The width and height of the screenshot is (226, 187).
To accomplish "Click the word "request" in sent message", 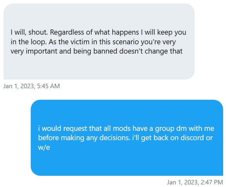I will (x=73, y=129).
